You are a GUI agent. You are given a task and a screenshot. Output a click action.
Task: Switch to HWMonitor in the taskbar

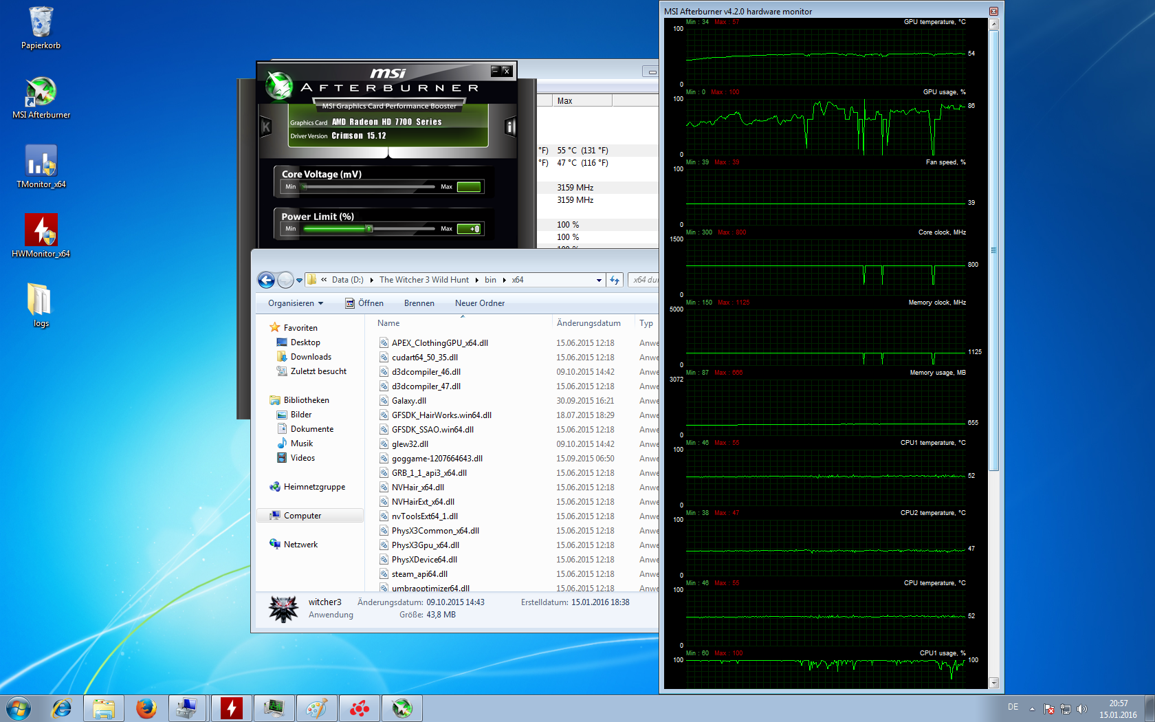(232, 708)
